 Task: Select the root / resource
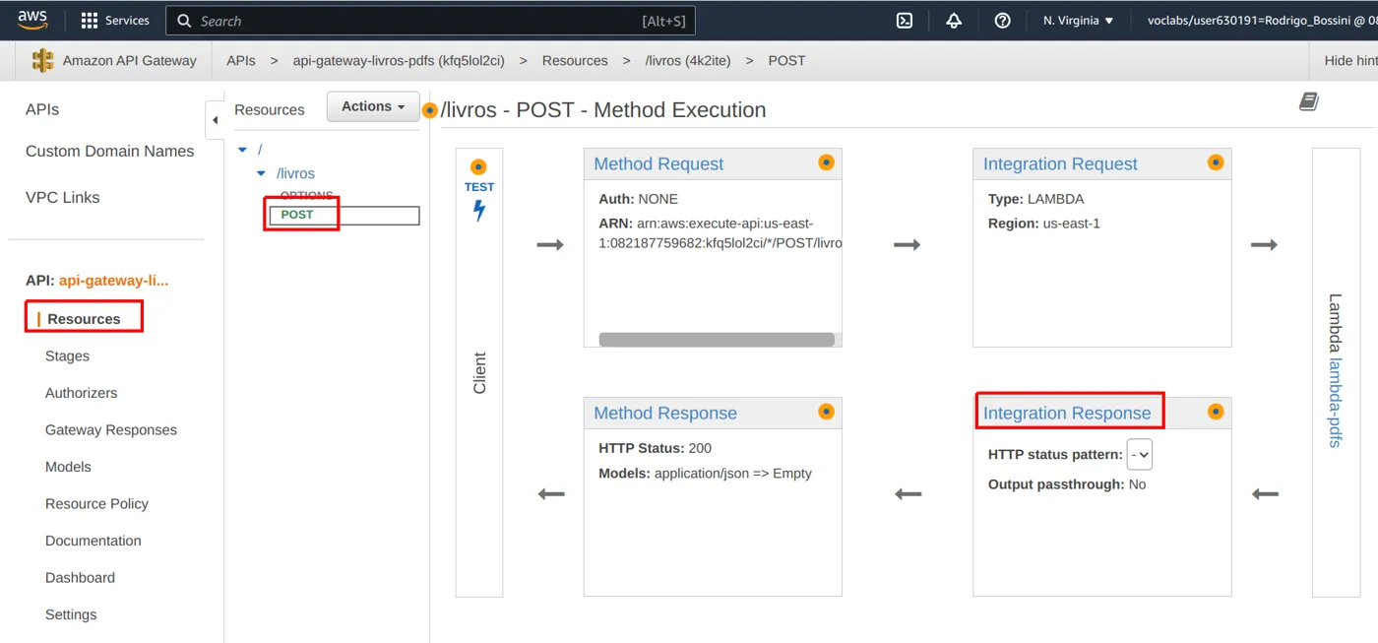[260, 150]
